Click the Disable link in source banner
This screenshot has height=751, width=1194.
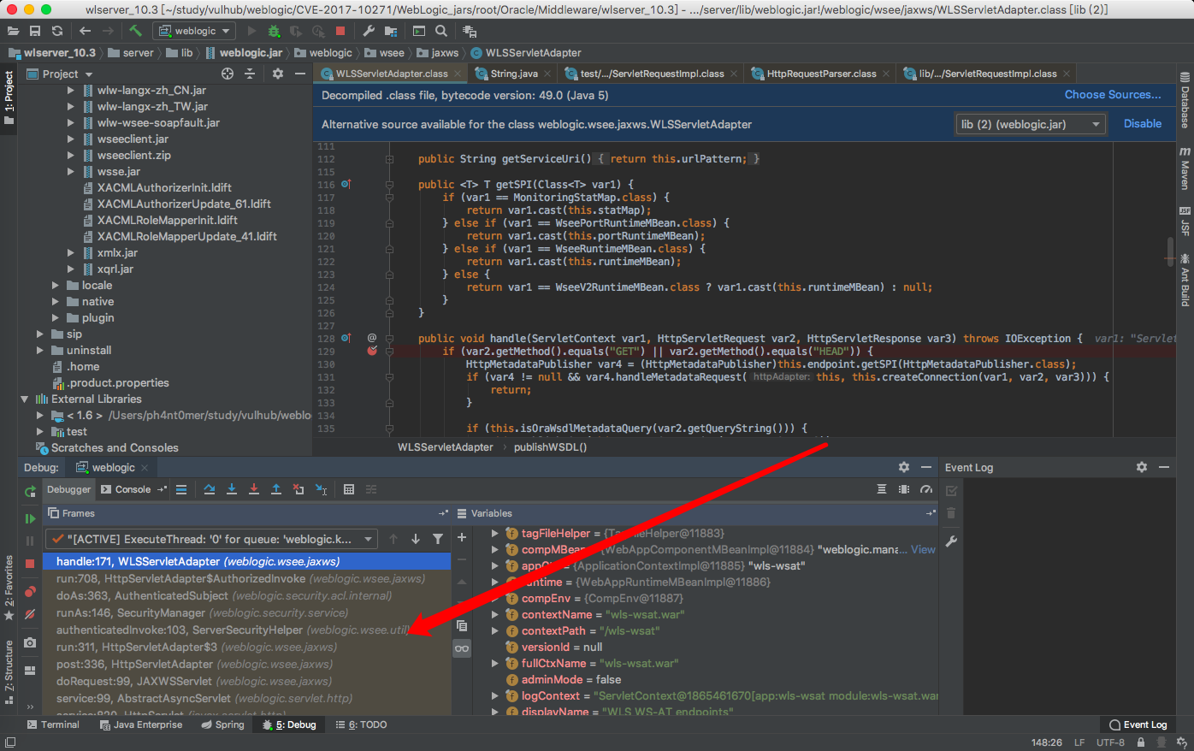pos(1142,124)
